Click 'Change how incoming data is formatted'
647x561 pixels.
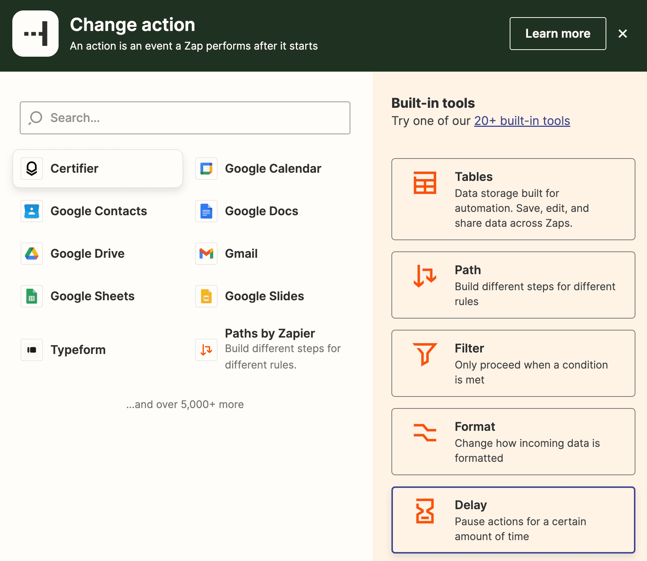[527, 451]
